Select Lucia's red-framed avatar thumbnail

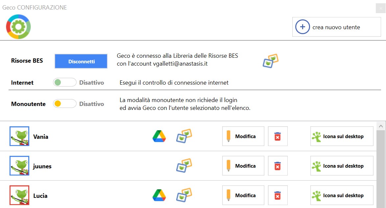[x=19, y=195]
